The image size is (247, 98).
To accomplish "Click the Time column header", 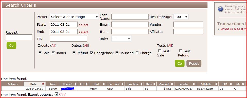I will [x=53, y=84].
